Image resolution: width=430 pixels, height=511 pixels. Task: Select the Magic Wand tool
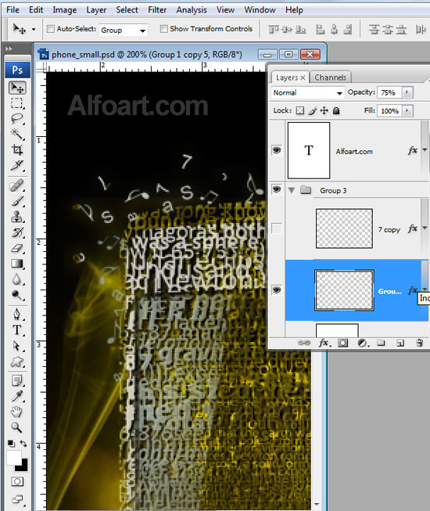(x=16, y=134)
